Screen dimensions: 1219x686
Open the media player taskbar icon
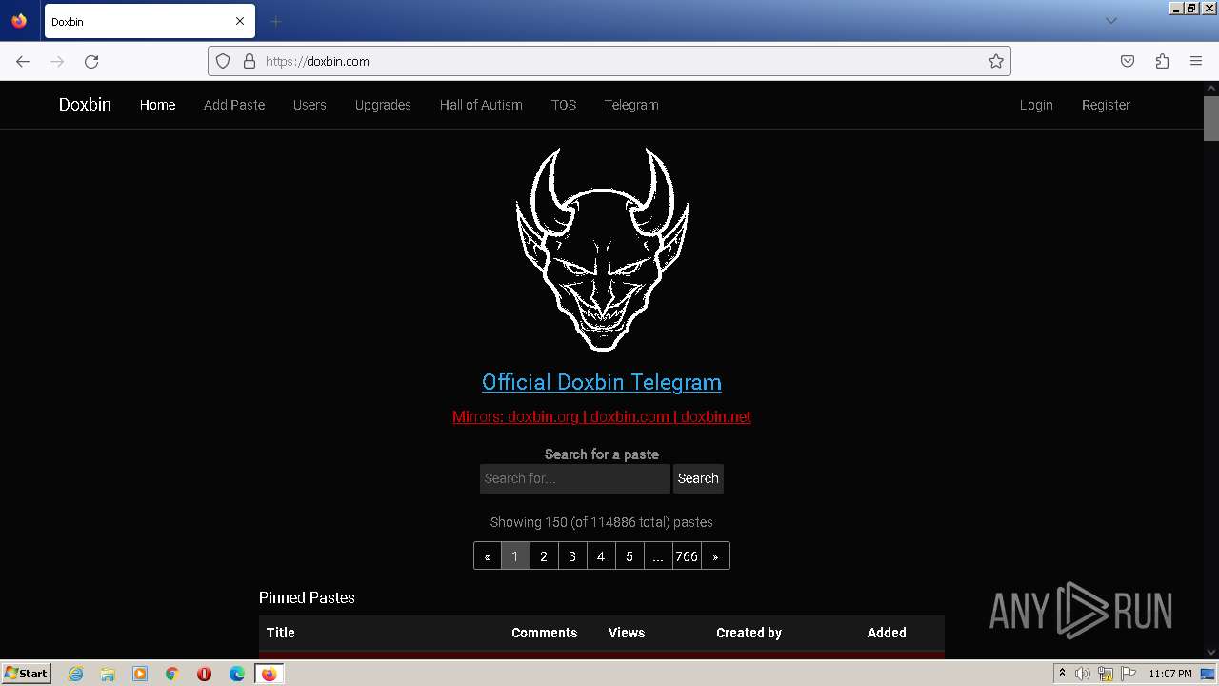(x=140, y=674)
